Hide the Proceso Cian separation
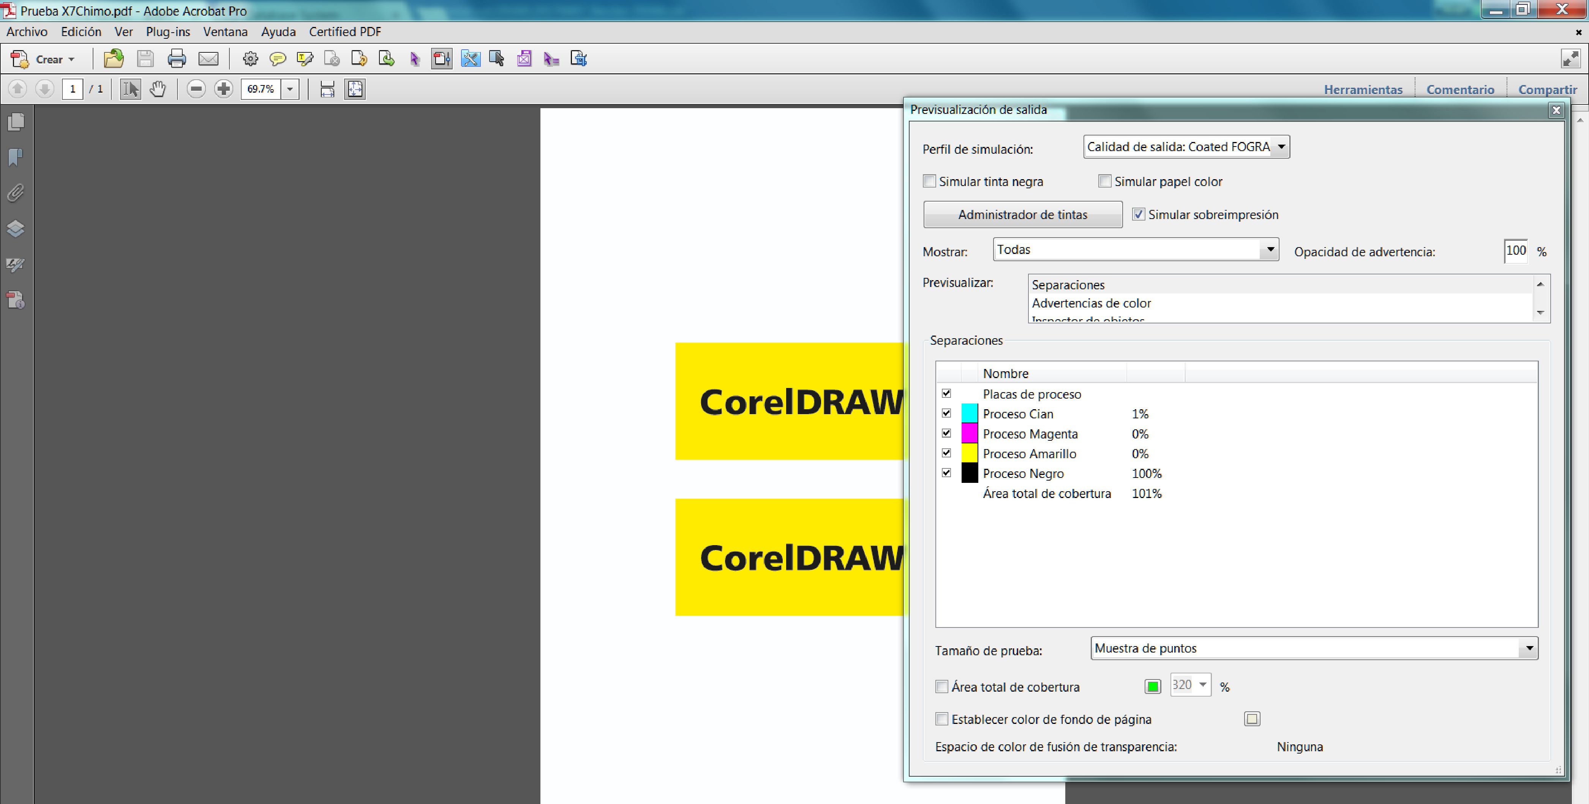This screenshot has width=1589, height=804. coord(947,413)
